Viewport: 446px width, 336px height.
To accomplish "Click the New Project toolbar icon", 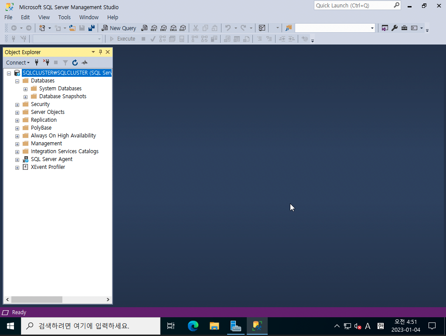I will coord(42,28).
